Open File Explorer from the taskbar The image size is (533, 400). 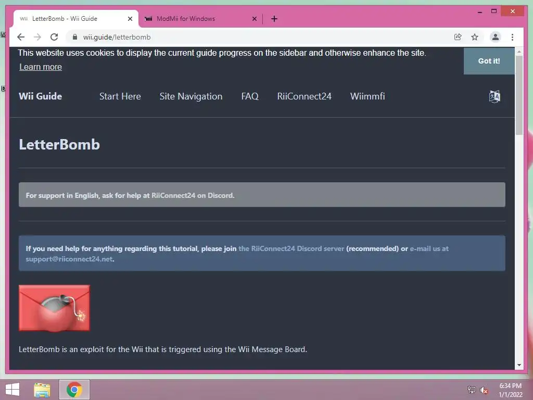[42, 390]
